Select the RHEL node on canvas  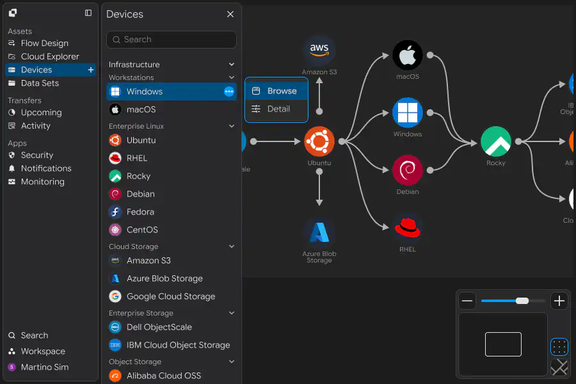[x=408, y=228]
